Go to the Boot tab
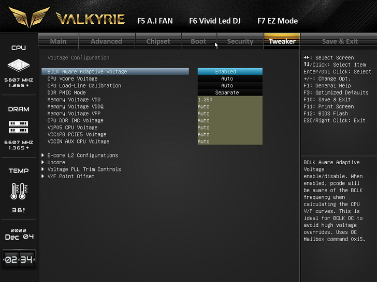Viewport: 377px width, 282px height. 199,41
